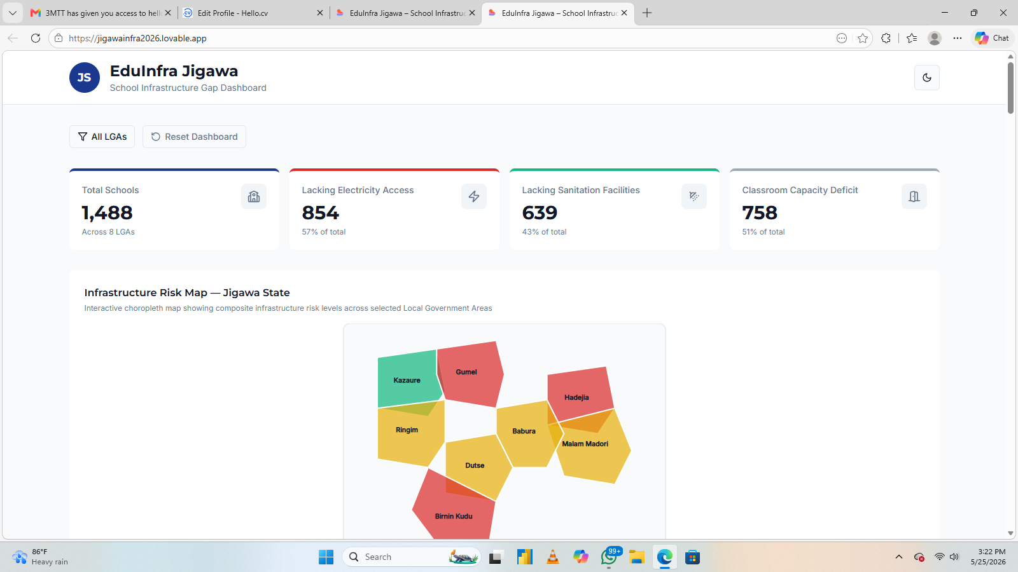Click the taskbar Search box
This screenshot has height=572, width=1018.
pos(412,557)
